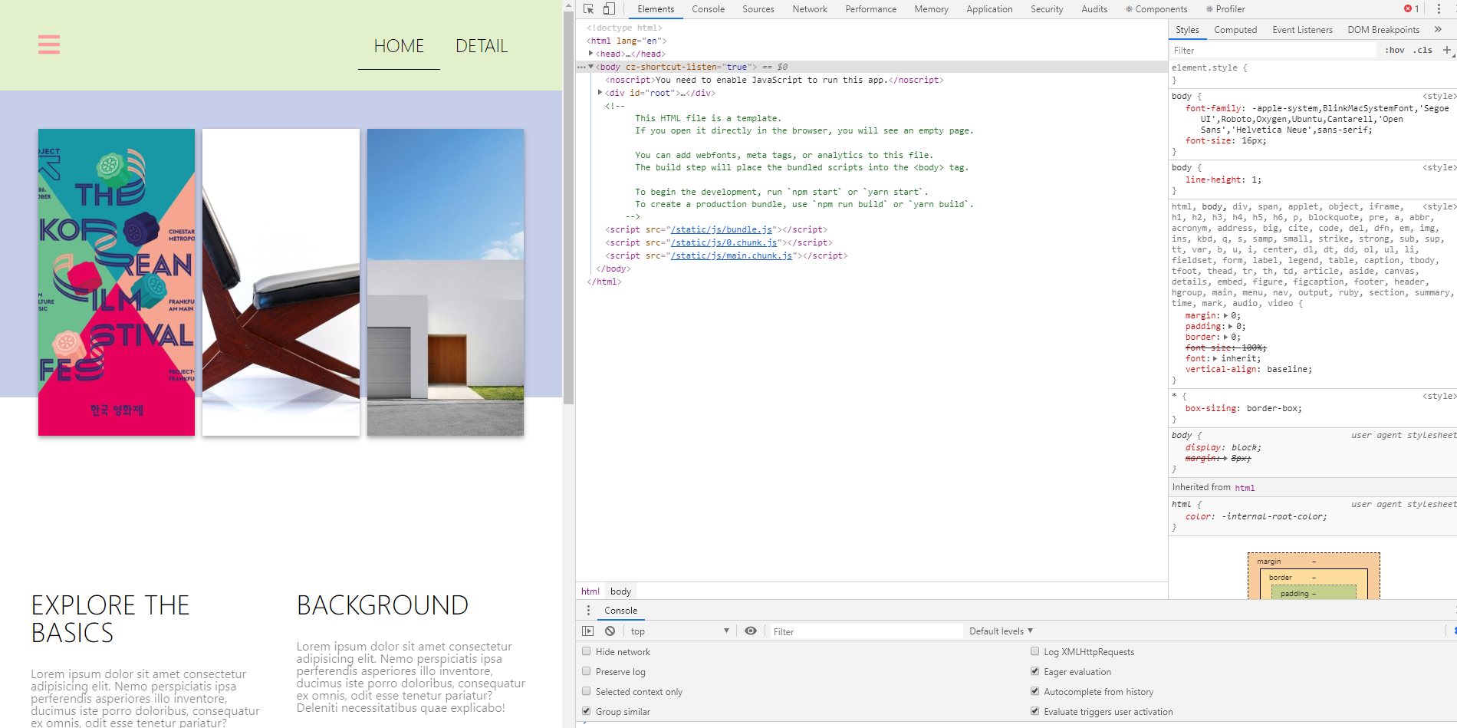Check Selected context only
This screenshot has height=728, width=1457.
tap(587, 691)
